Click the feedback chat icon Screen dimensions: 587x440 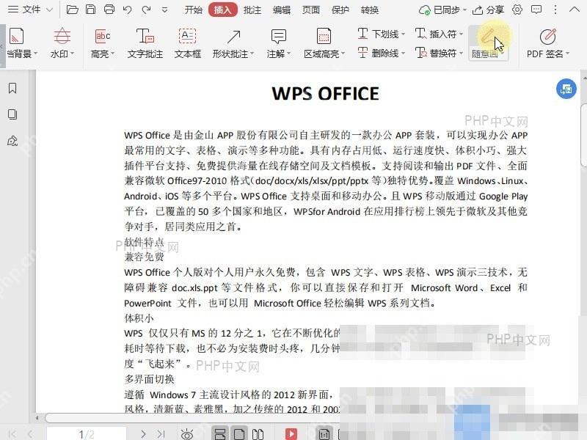(536, 10)
